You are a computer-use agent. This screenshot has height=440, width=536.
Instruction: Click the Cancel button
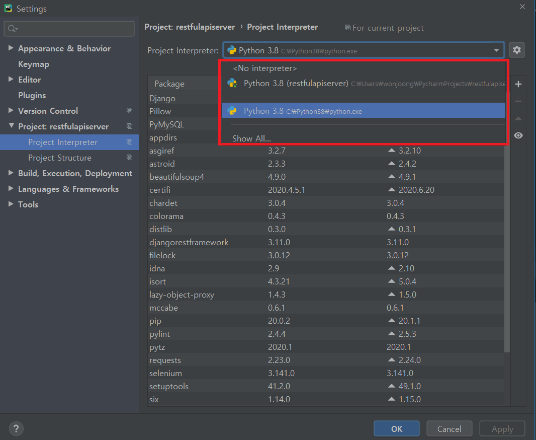pos(449,429)
